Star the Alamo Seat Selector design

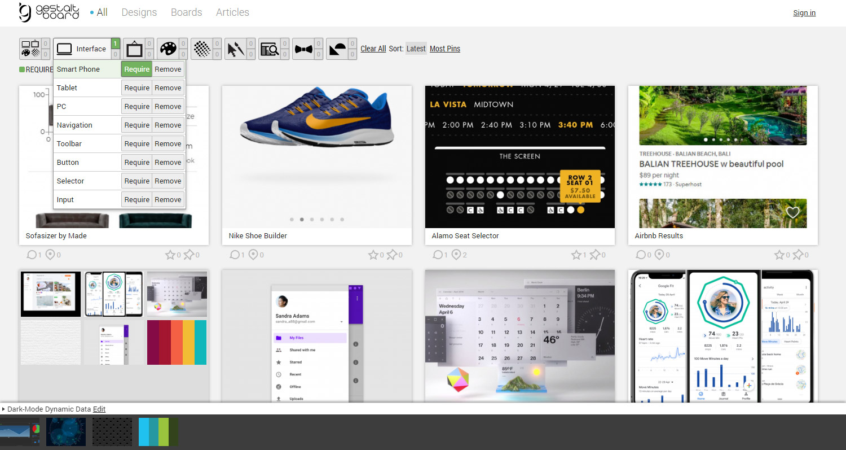tap(576, 255)
